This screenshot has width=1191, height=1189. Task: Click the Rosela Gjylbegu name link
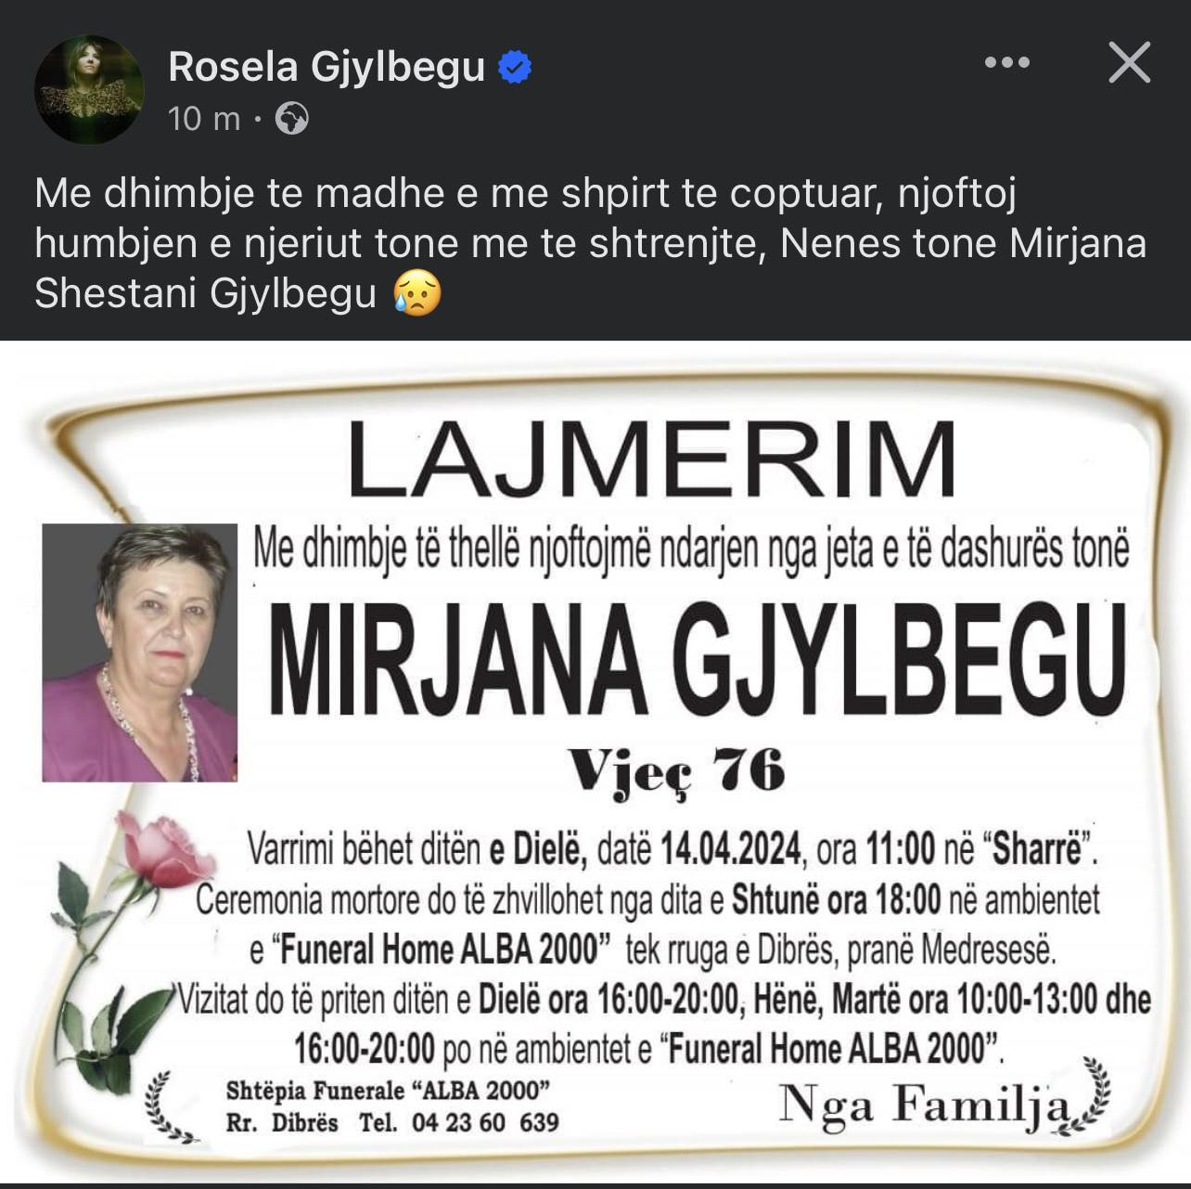point(327,67)
